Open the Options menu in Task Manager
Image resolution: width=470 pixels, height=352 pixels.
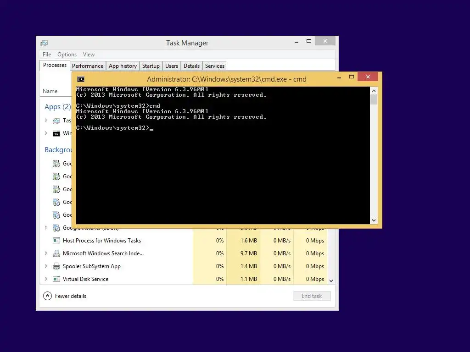point(67,55)
